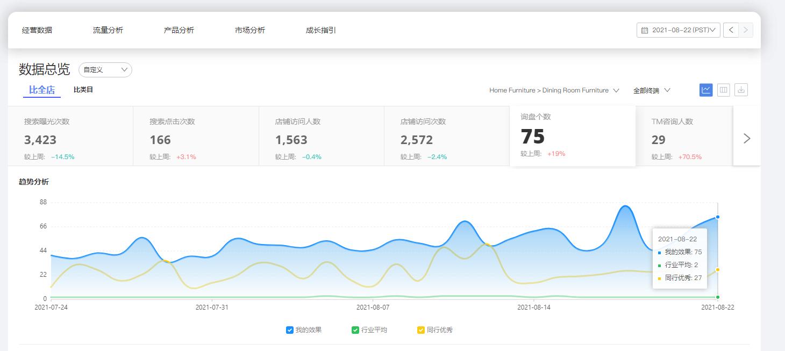Switch to 比类目 comparison tab
785x351 pixels.
point(83,90)
